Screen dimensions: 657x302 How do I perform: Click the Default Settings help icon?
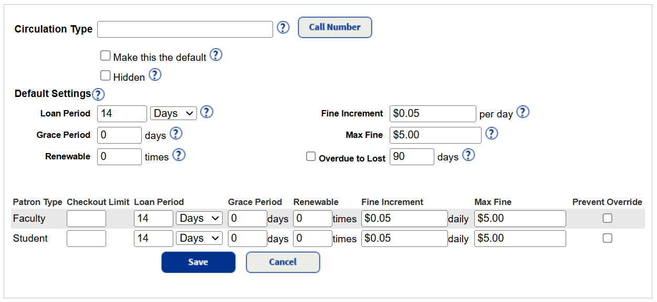tap(98, 94)
